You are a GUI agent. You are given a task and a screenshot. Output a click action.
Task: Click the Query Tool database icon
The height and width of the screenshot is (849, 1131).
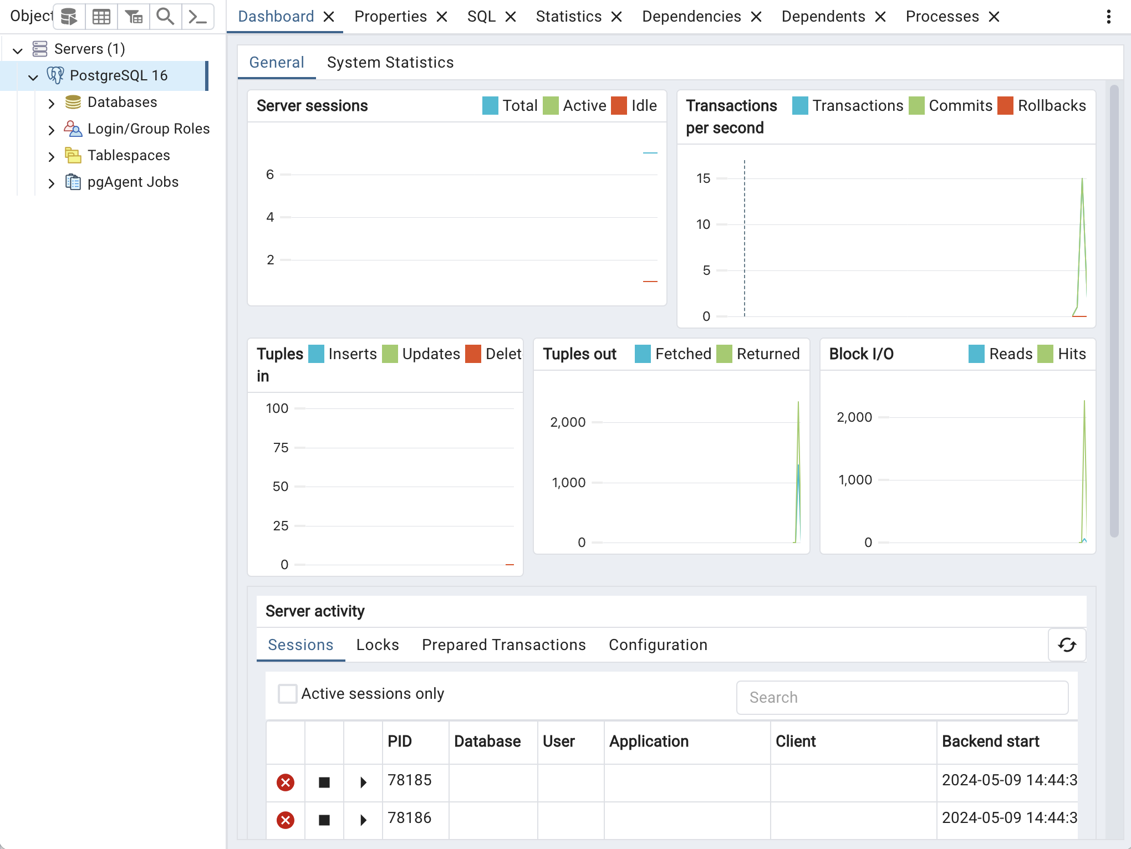point(69,17)
